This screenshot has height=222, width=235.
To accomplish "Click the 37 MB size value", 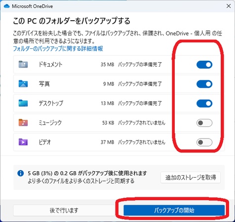I will click(x=107, y=142).
